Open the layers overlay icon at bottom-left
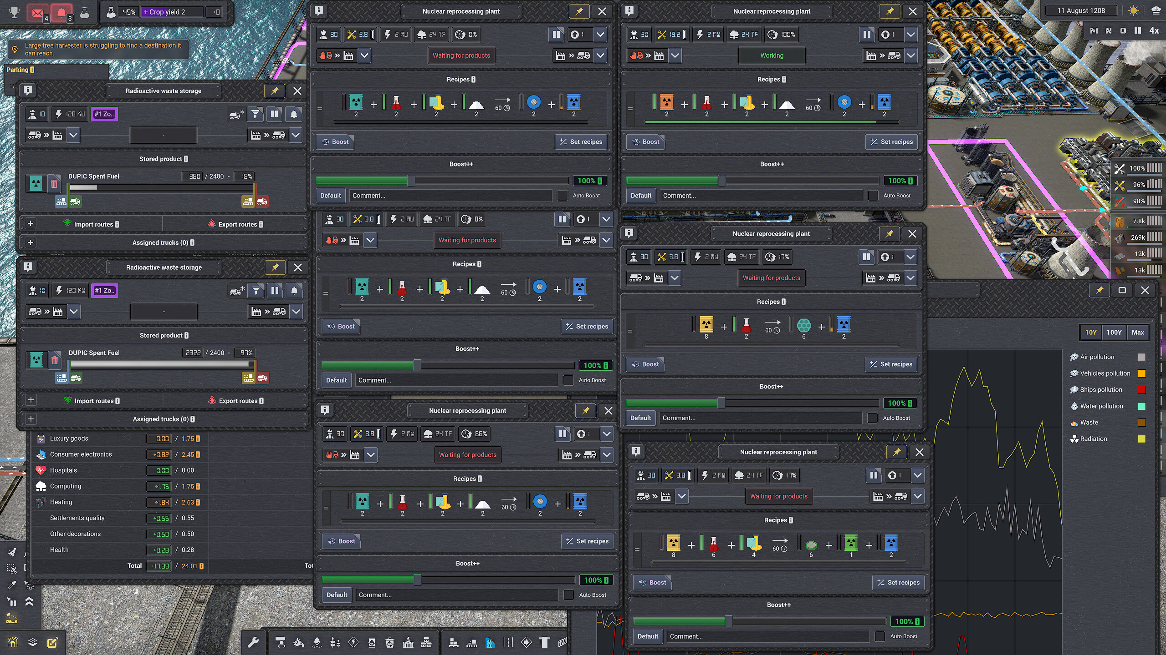Screen dimensions: 1166x655 (x=33, y=642)
